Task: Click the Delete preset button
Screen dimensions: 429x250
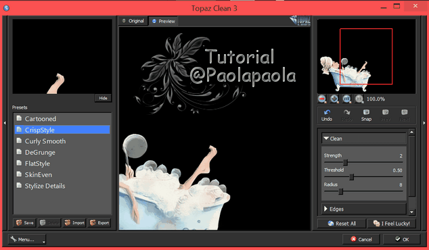Action: [x=49, y=223]
